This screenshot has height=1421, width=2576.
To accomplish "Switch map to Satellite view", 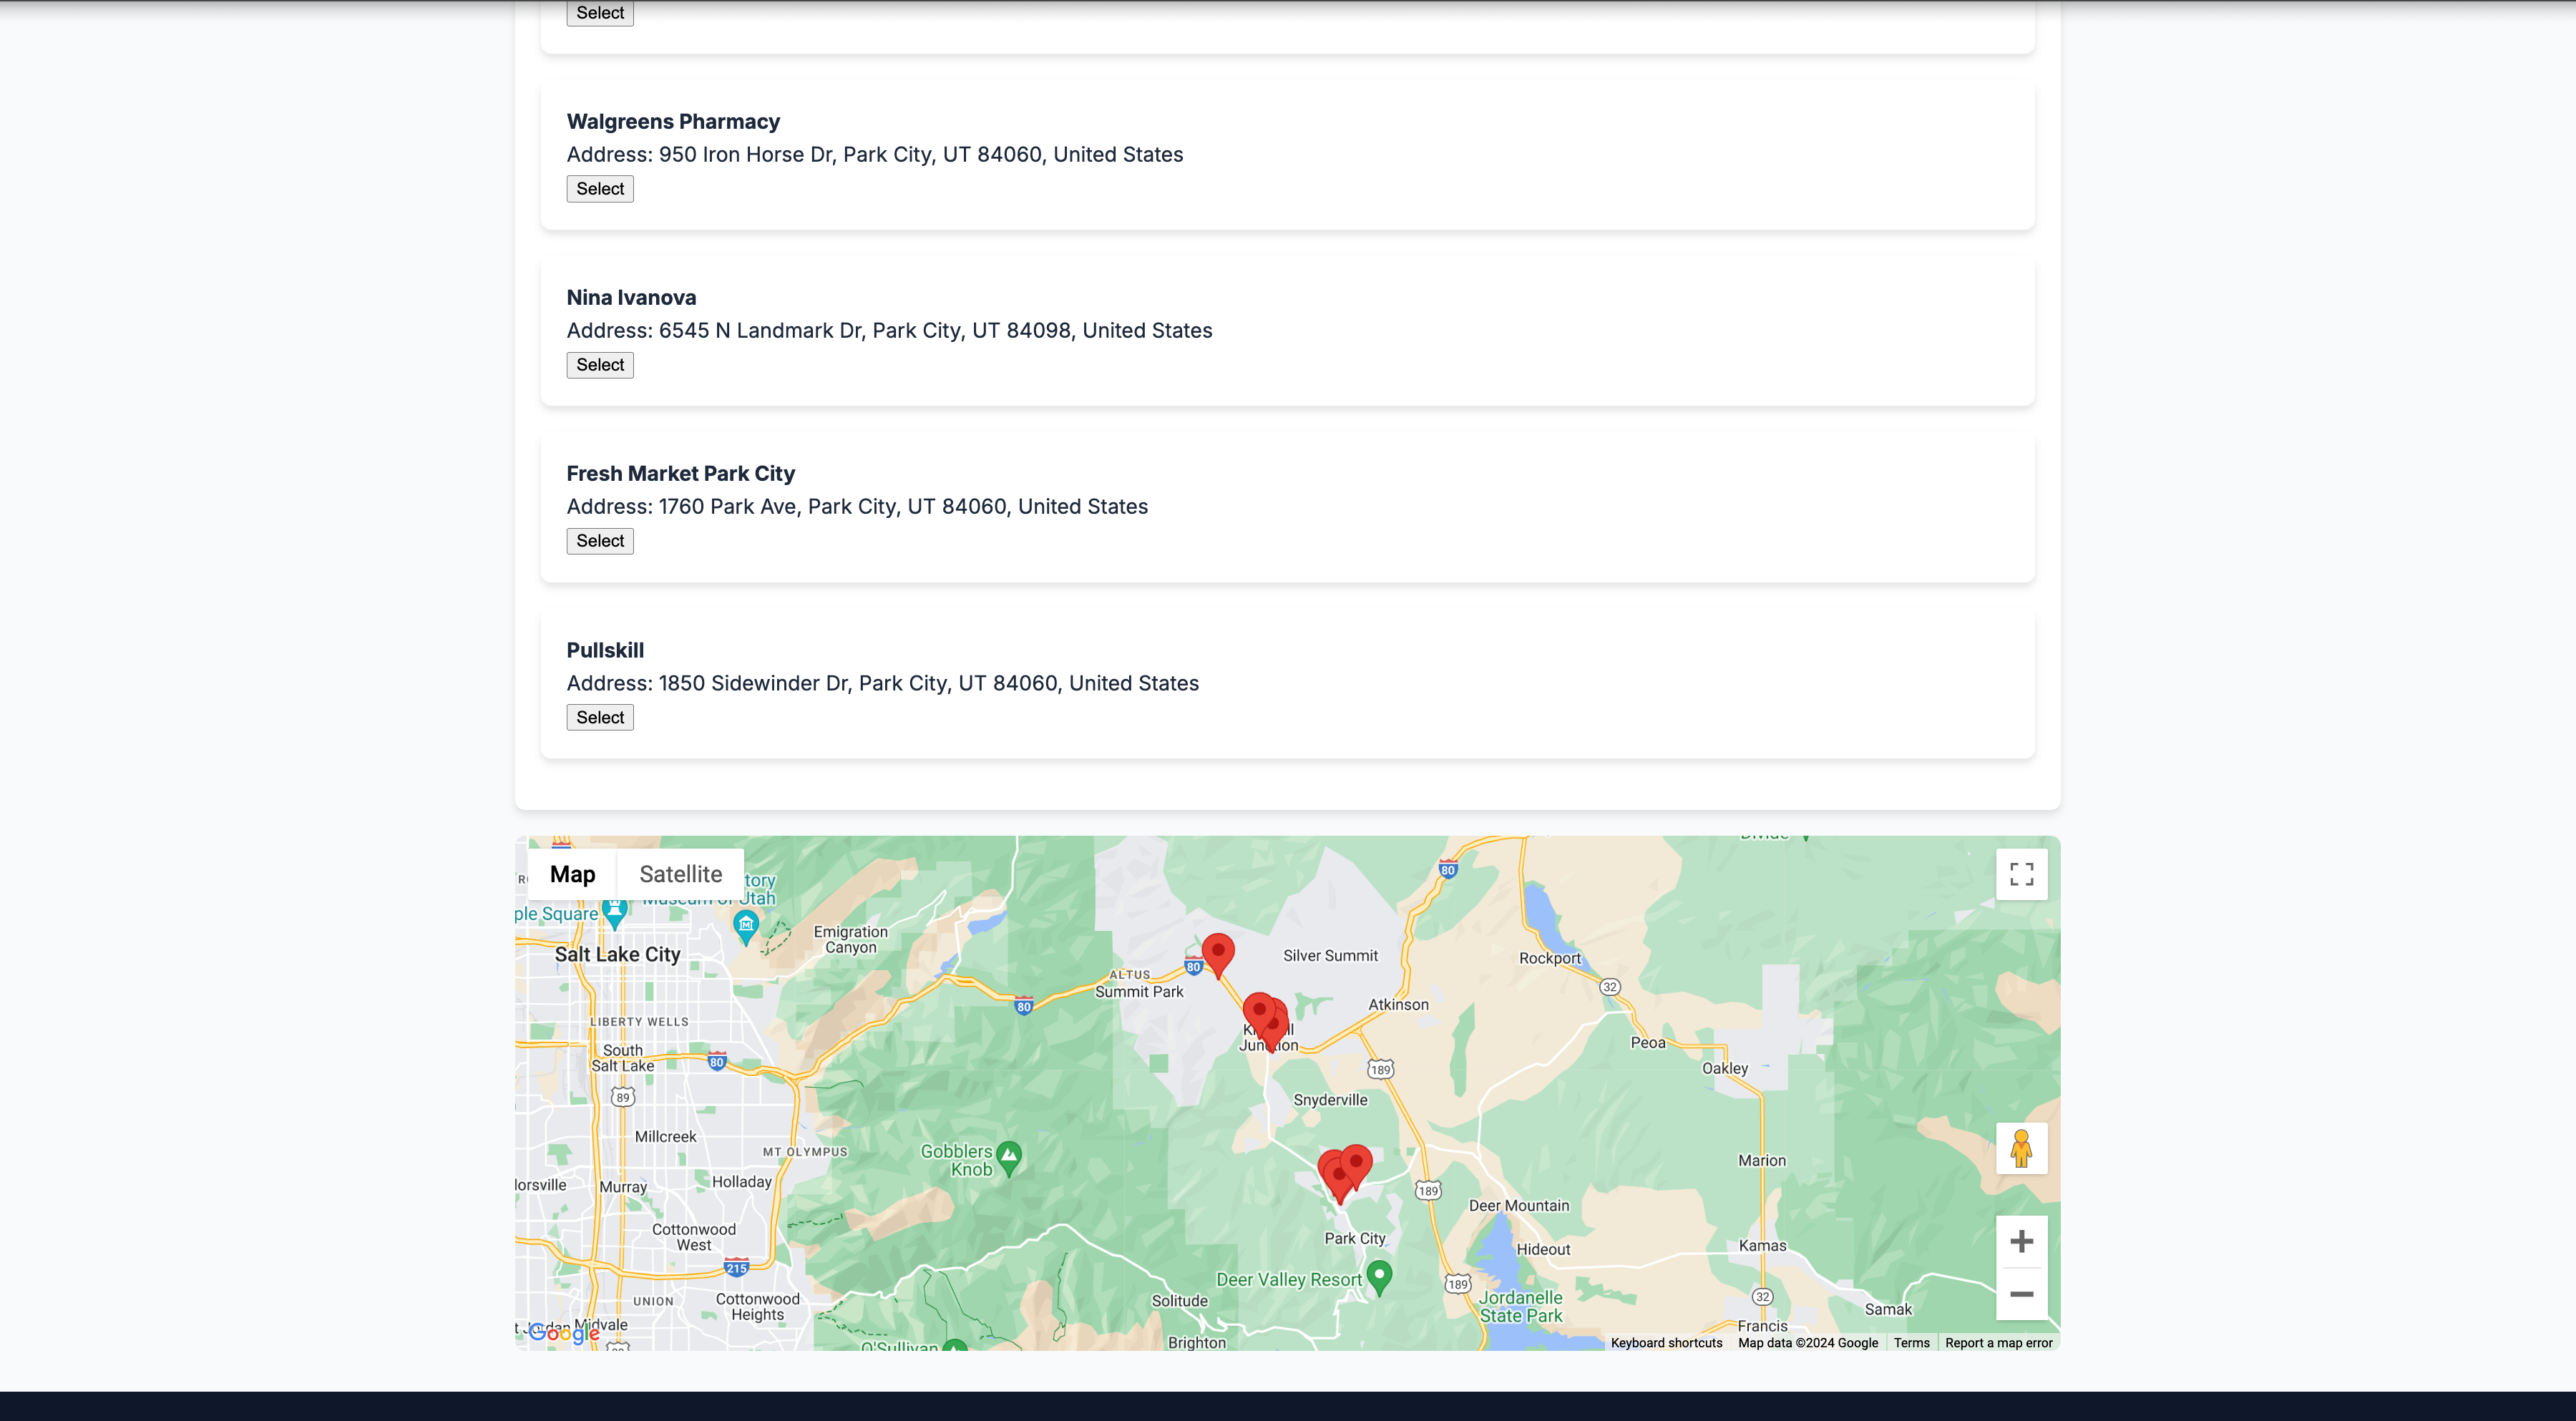I will coord(680,874).
